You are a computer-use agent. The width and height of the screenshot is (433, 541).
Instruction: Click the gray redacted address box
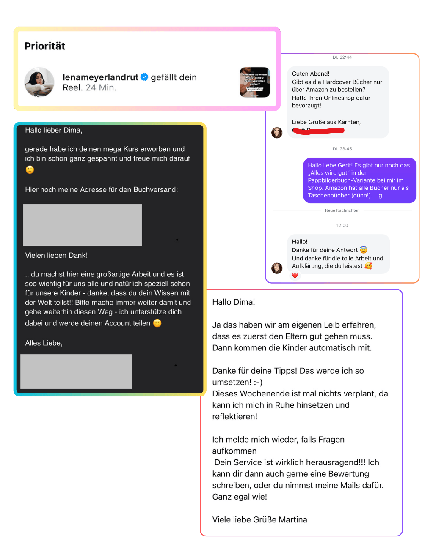coord(83,225)
